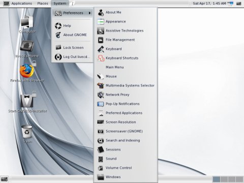Click the Preferred Applications label
This screenshot has height=183, width=244.
tap(124, 113)
